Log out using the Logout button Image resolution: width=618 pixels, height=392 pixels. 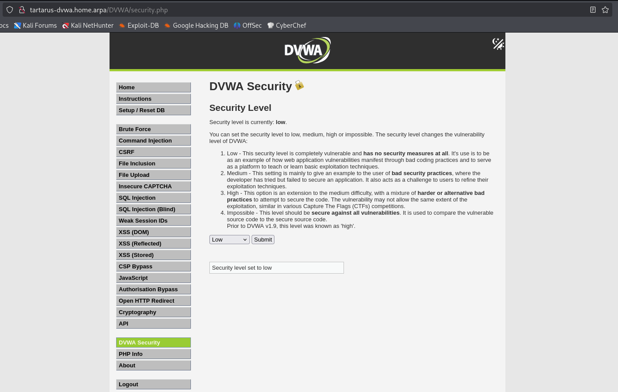(153, 385)
